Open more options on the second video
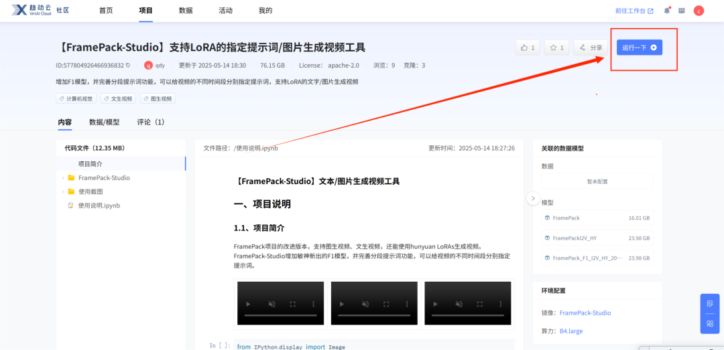This screenshot has width=724, height=350. (x=408, y=304)
